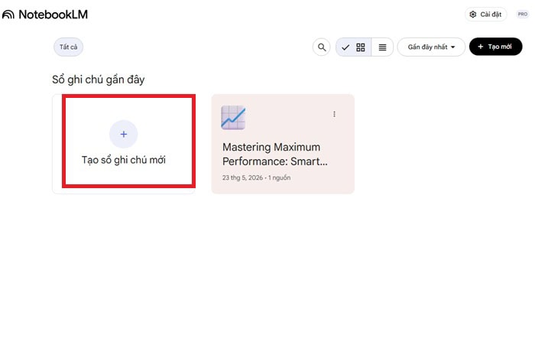Image resolution: width=535 pixels, height=361 pixels.
Task: Click the Sổ ghi chú gần đây heading
Action: 99,80
